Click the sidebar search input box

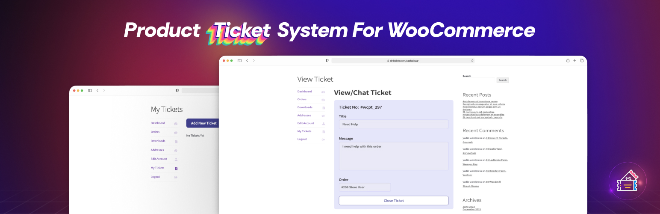480,80
